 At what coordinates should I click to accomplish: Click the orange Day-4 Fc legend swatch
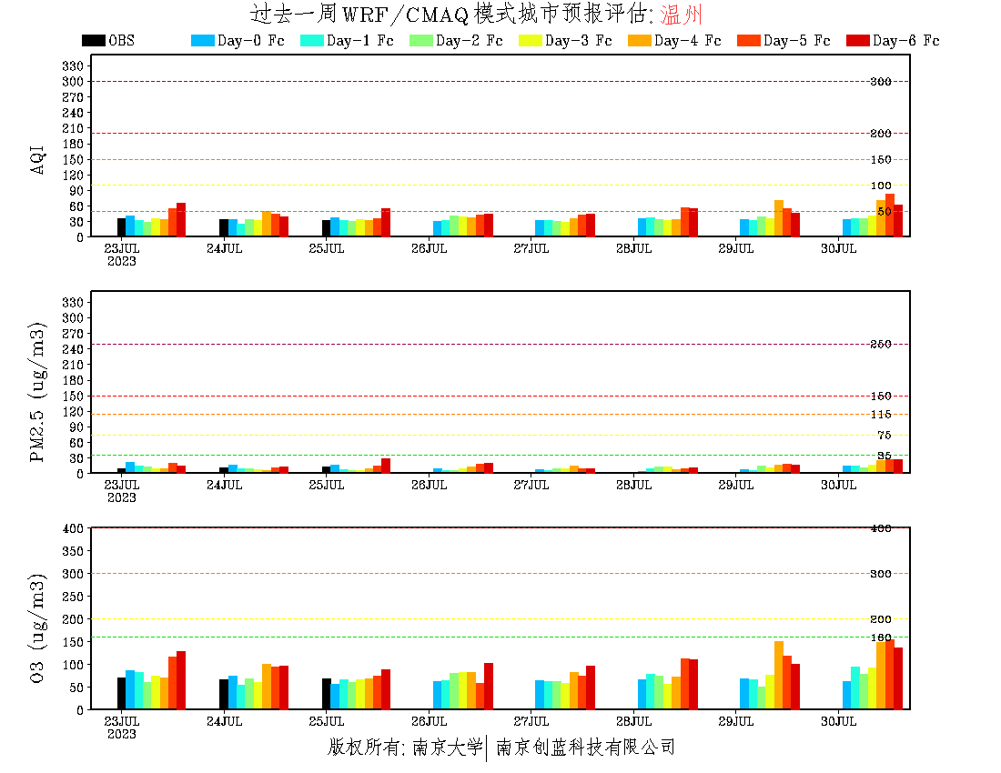click(x=639, y=41)
